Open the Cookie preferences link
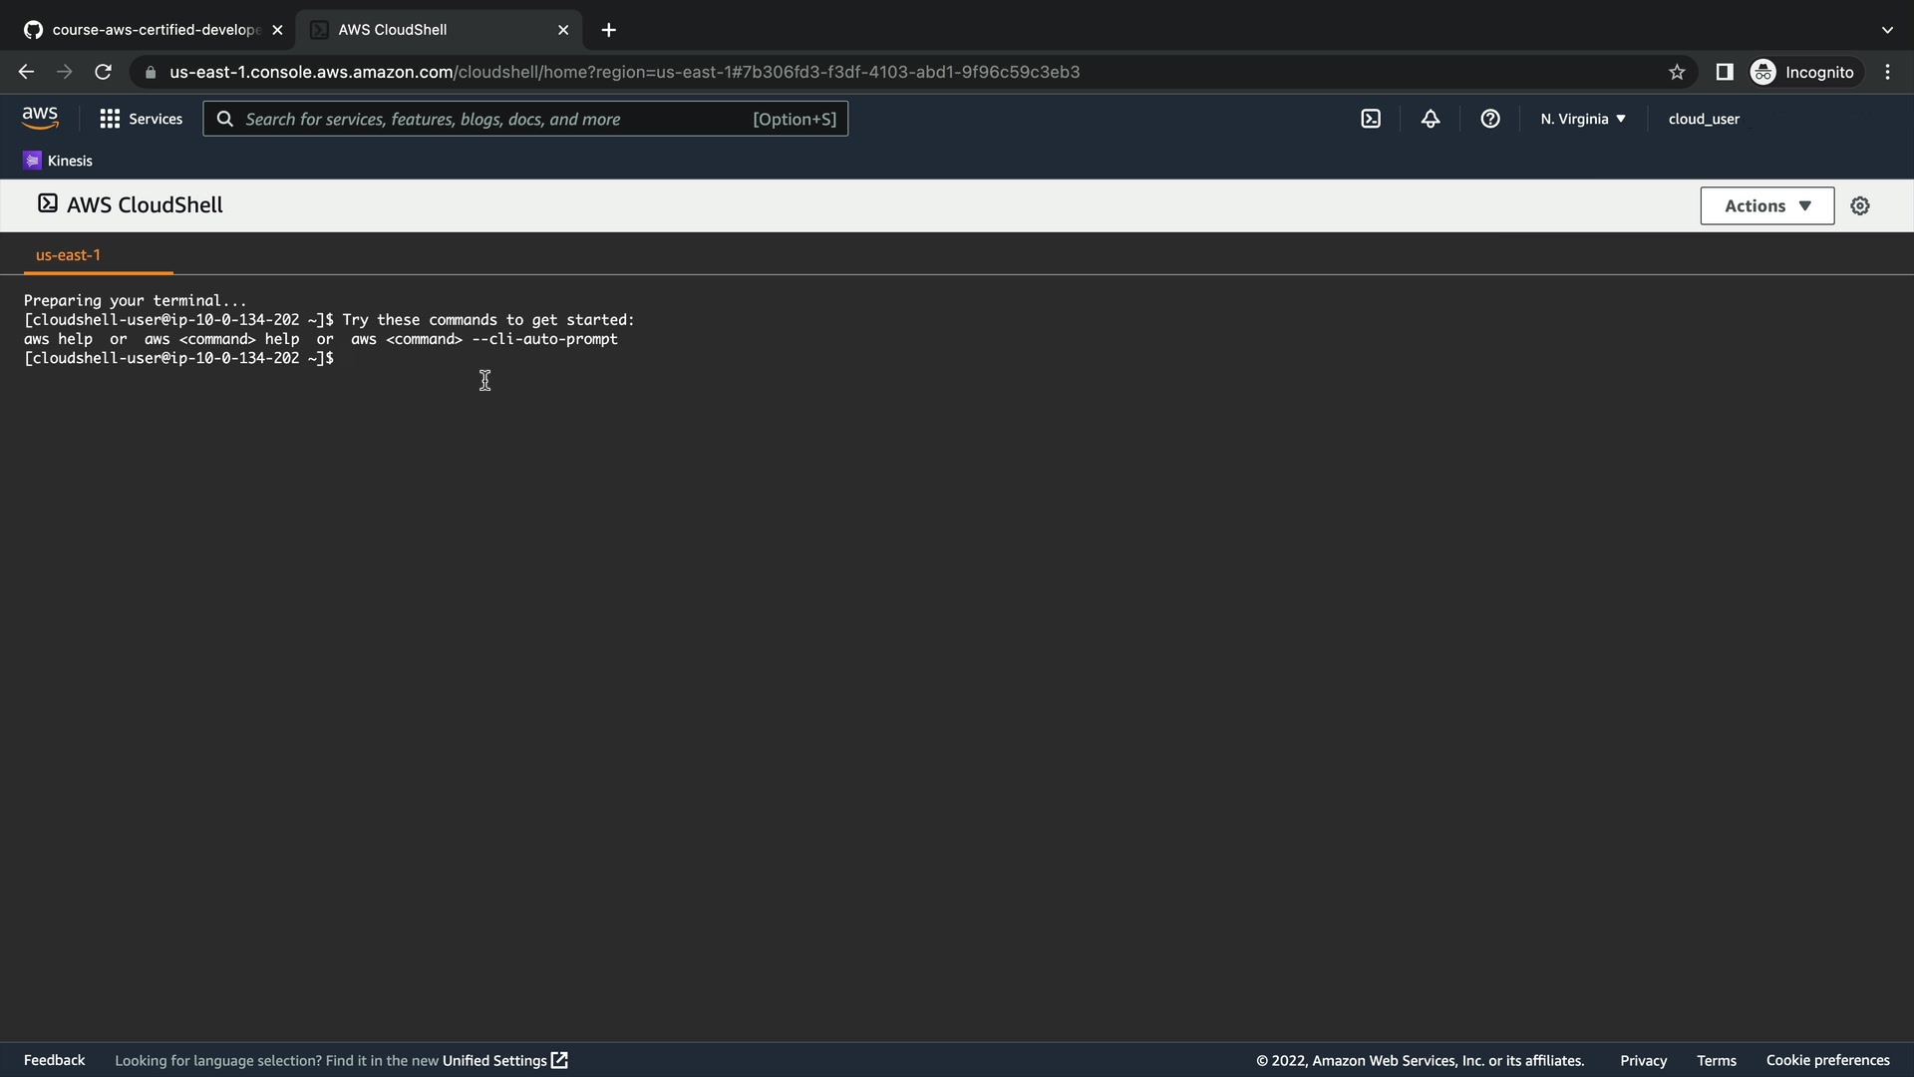The width and height of the screenshot is (1914, 1077). pos(1827,1060)
